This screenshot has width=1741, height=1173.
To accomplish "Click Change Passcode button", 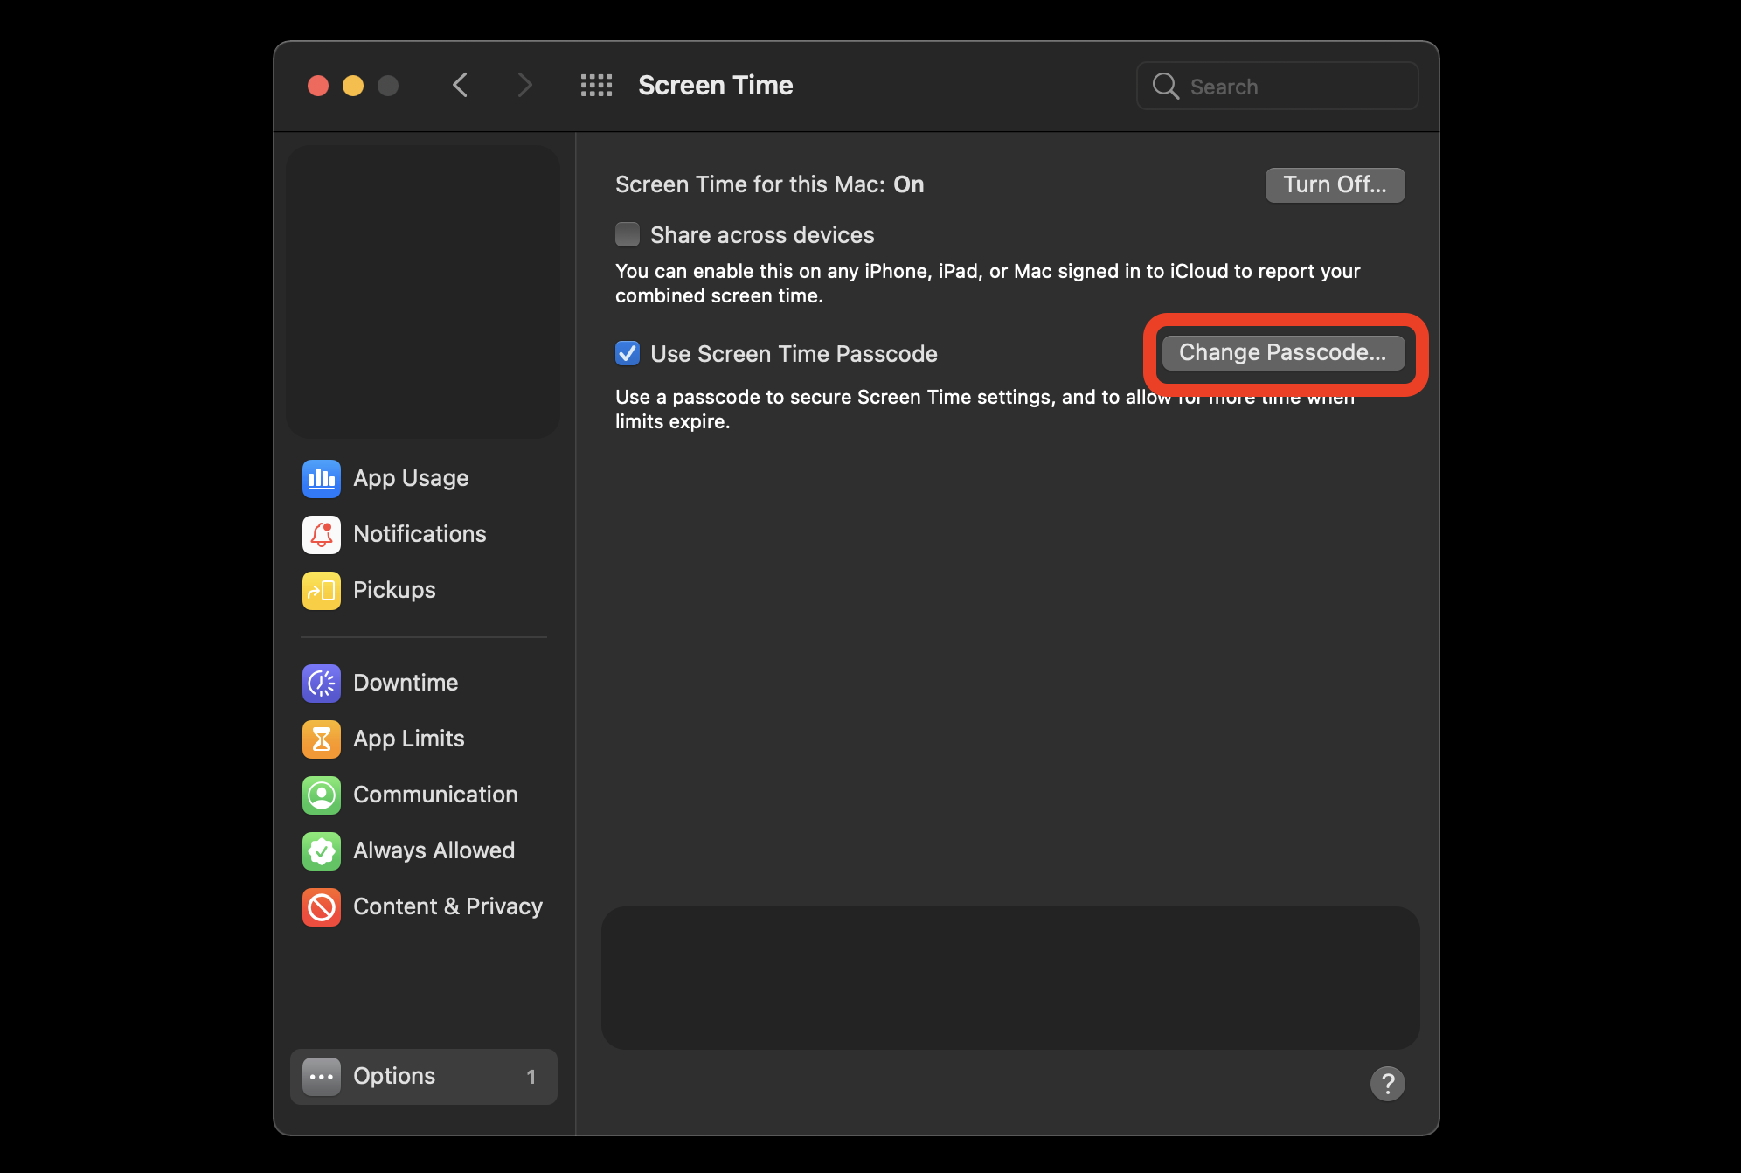I will (1283, 351).
